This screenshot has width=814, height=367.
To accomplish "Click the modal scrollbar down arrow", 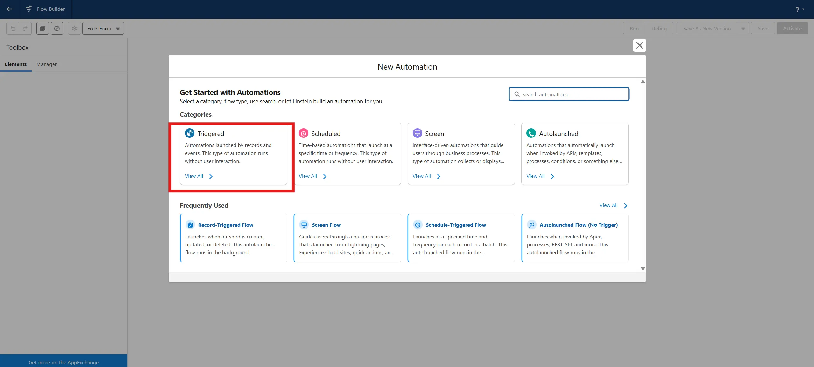I will [643, 269].
